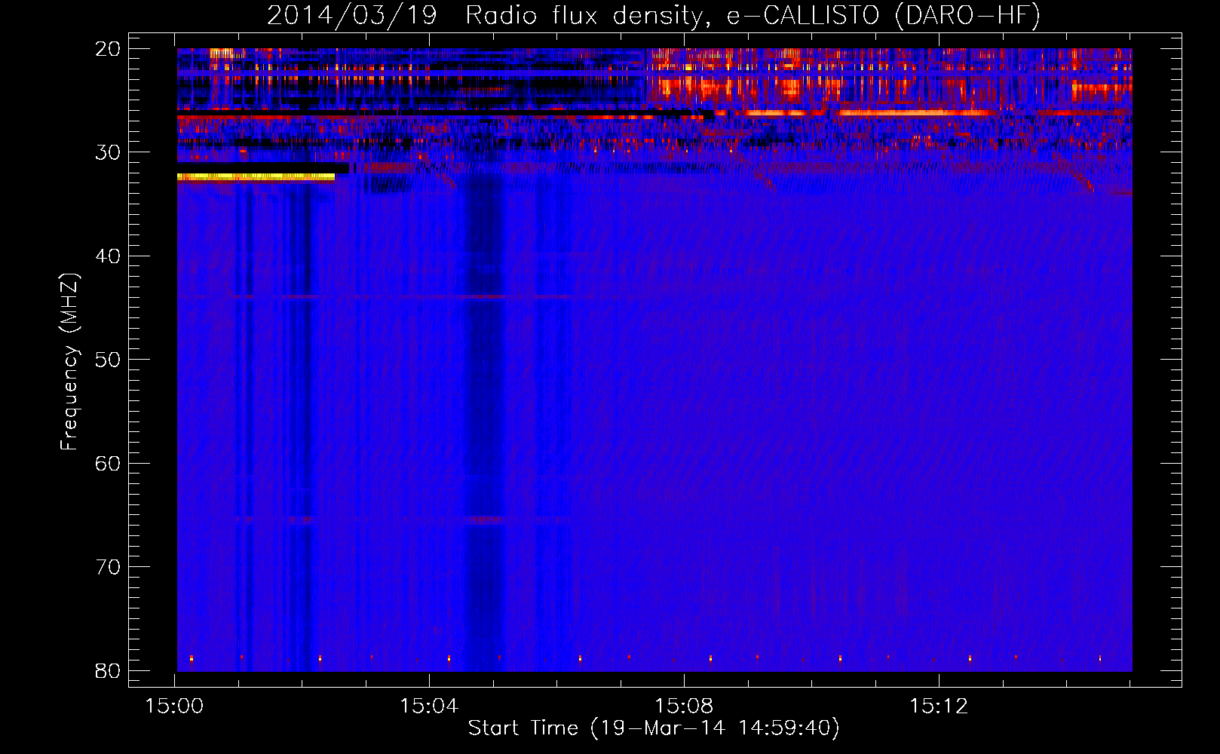Click the '60' frequency tick label
This screenshot has height=754, width=1220.
point(108,464)
